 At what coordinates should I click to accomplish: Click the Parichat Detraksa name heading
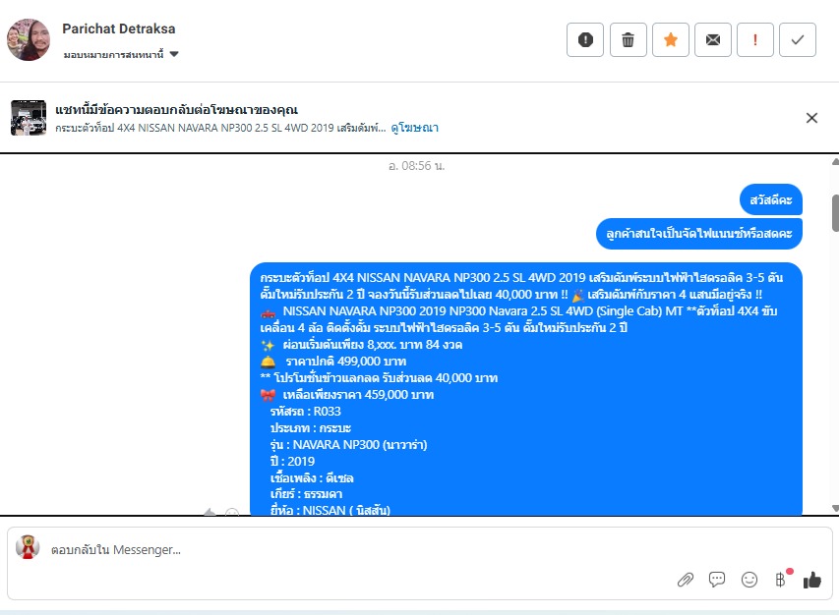point(119,28)
